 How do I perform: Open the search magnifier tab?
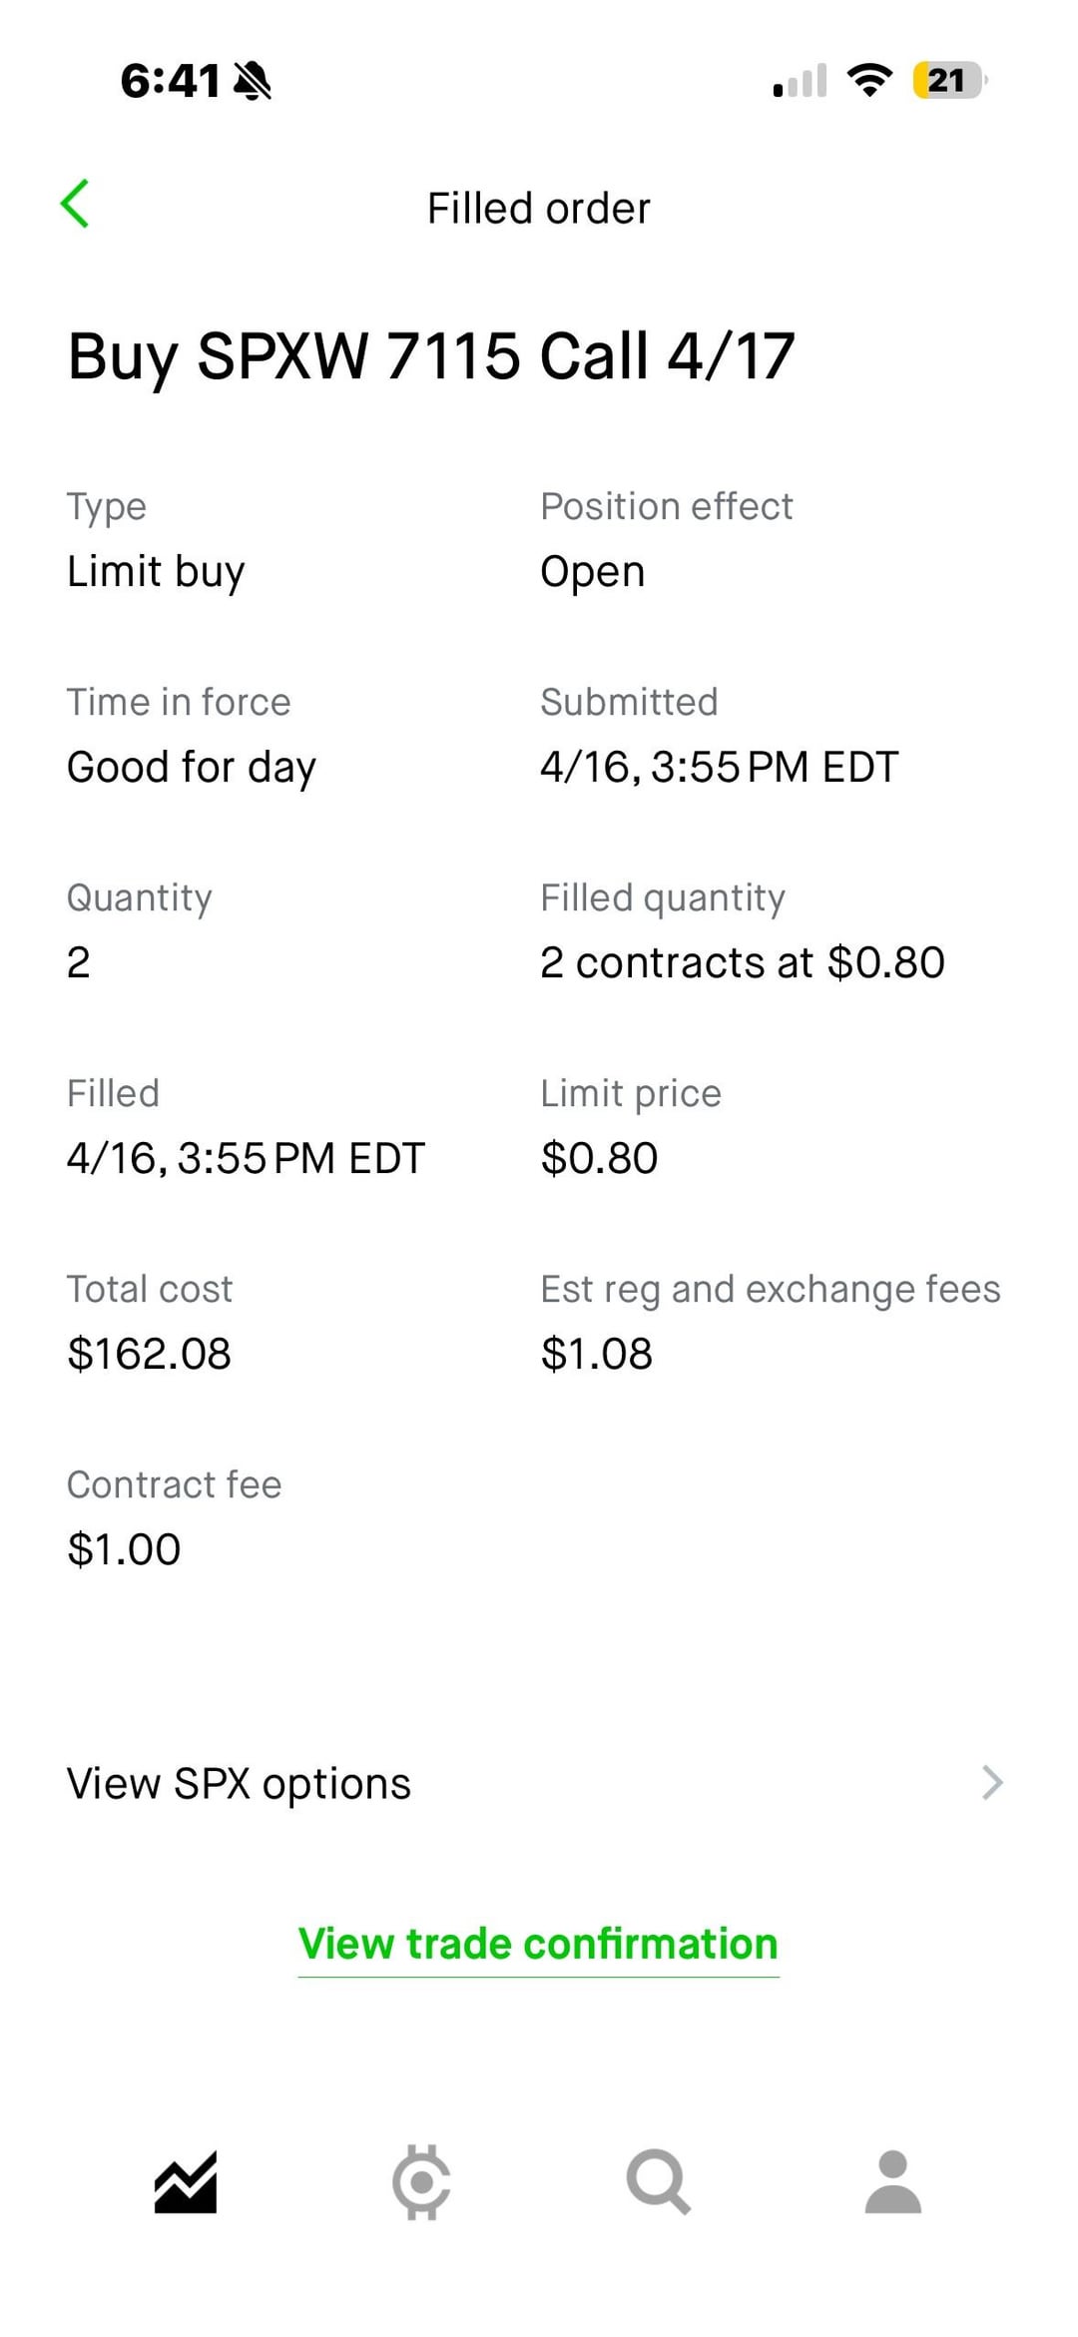pyautogui.click(x=658, y=2181)
